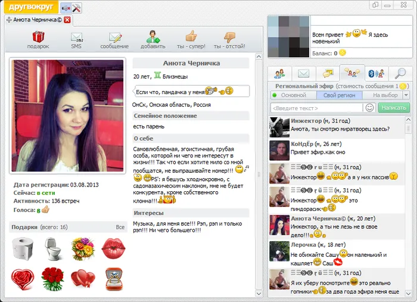Screen dimensions: 417x302
Task: Open the flower bouquet gift
Action: coord(83,249)
